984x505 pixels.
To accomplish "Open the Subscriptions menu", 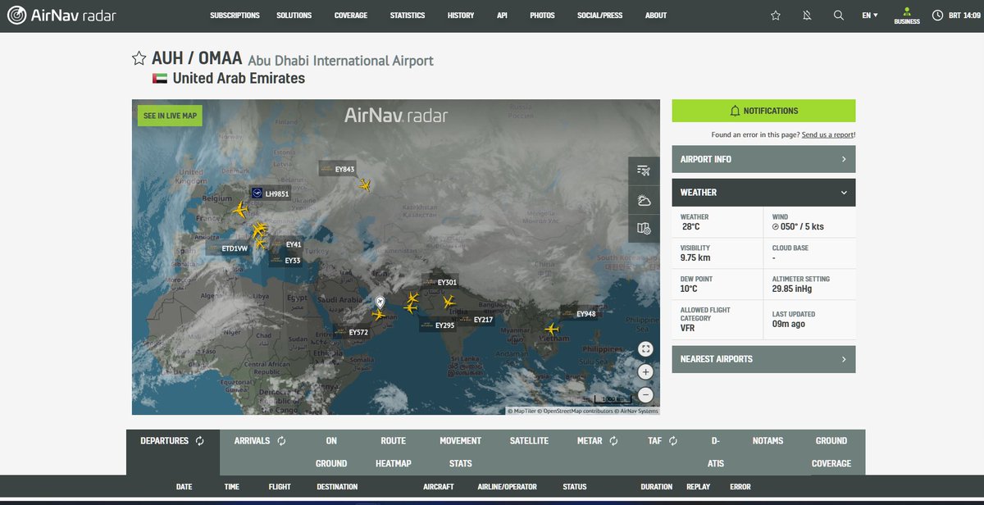I will (x=235, y=16).
